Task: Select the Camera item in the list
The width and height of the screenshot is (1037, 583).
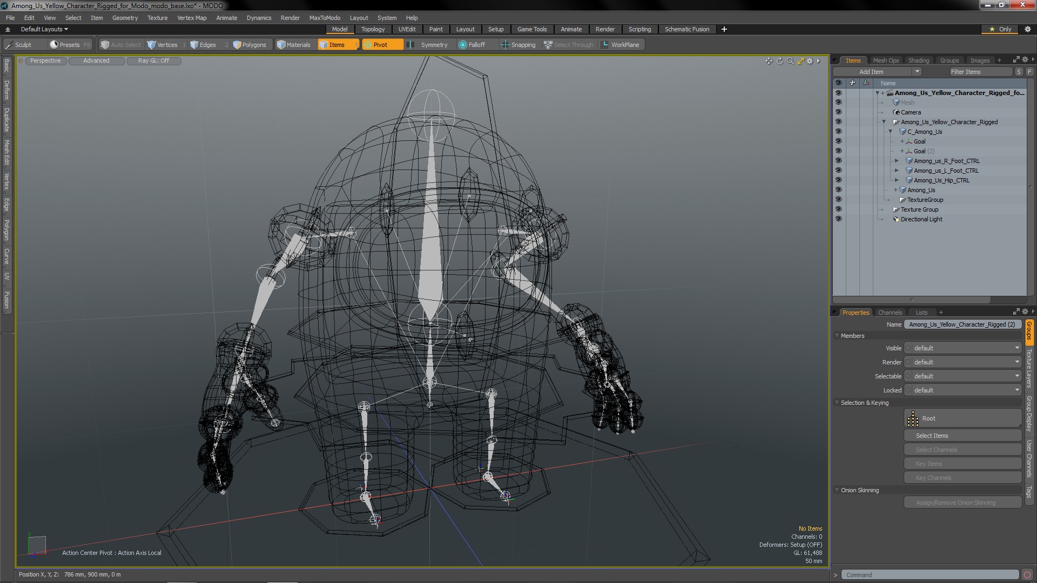Action: 911,112
